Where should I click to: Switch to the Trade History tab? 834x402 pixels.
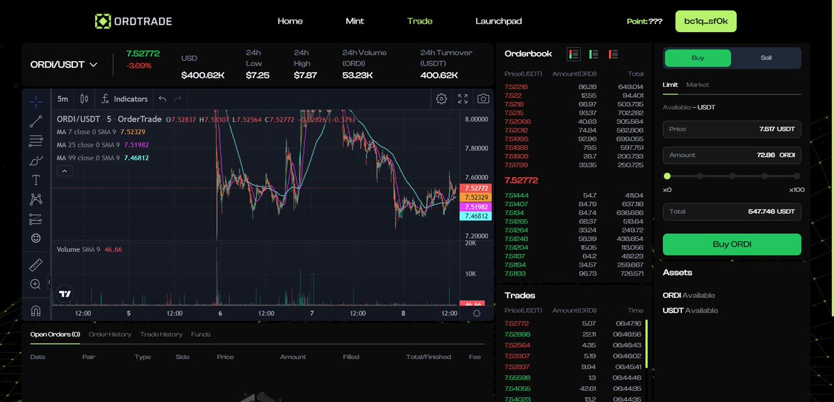tap(161, 335)
